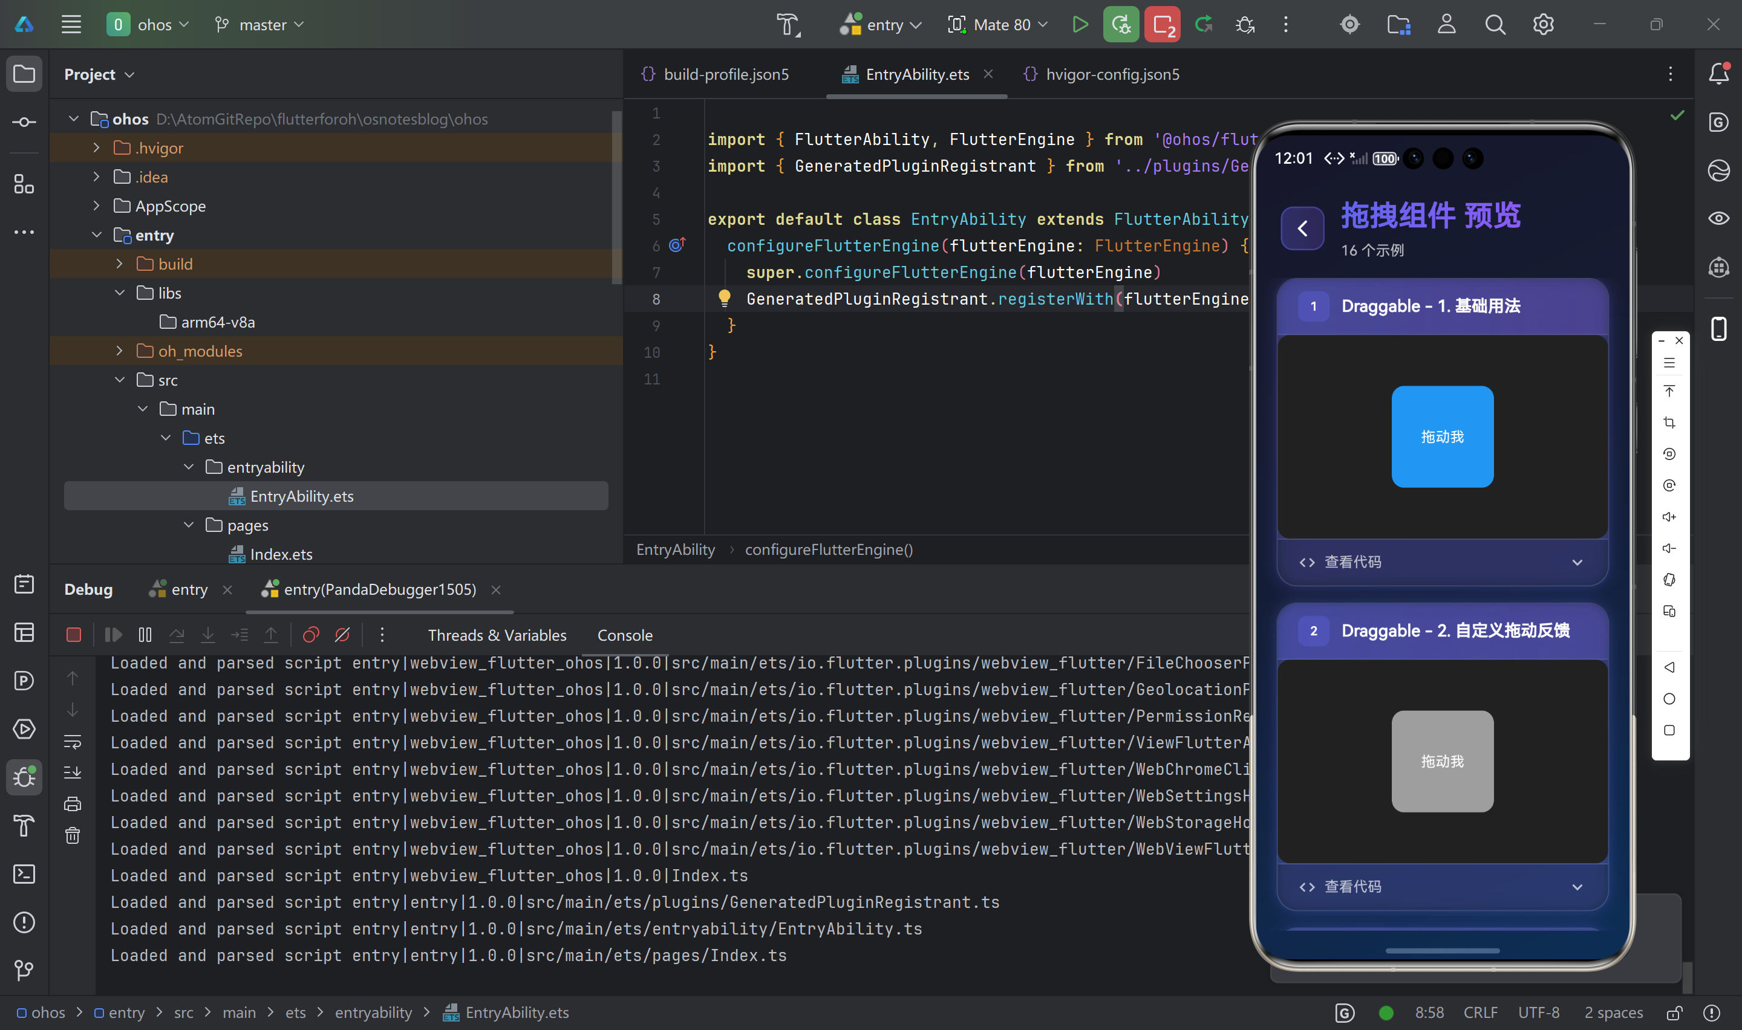This screenshot has height=1030, width=1742.
Task: Open Index.ets in project tree
Action: click(x=281, y=554)
